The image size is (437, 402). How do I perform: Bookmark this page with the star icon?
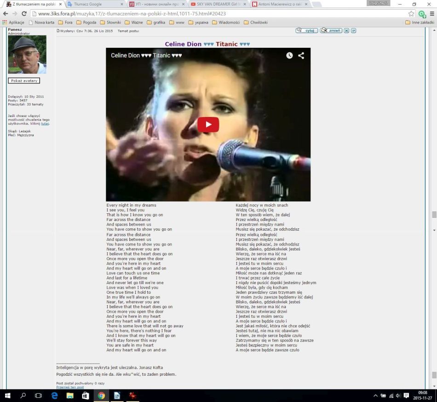click(x=411, y=14)
